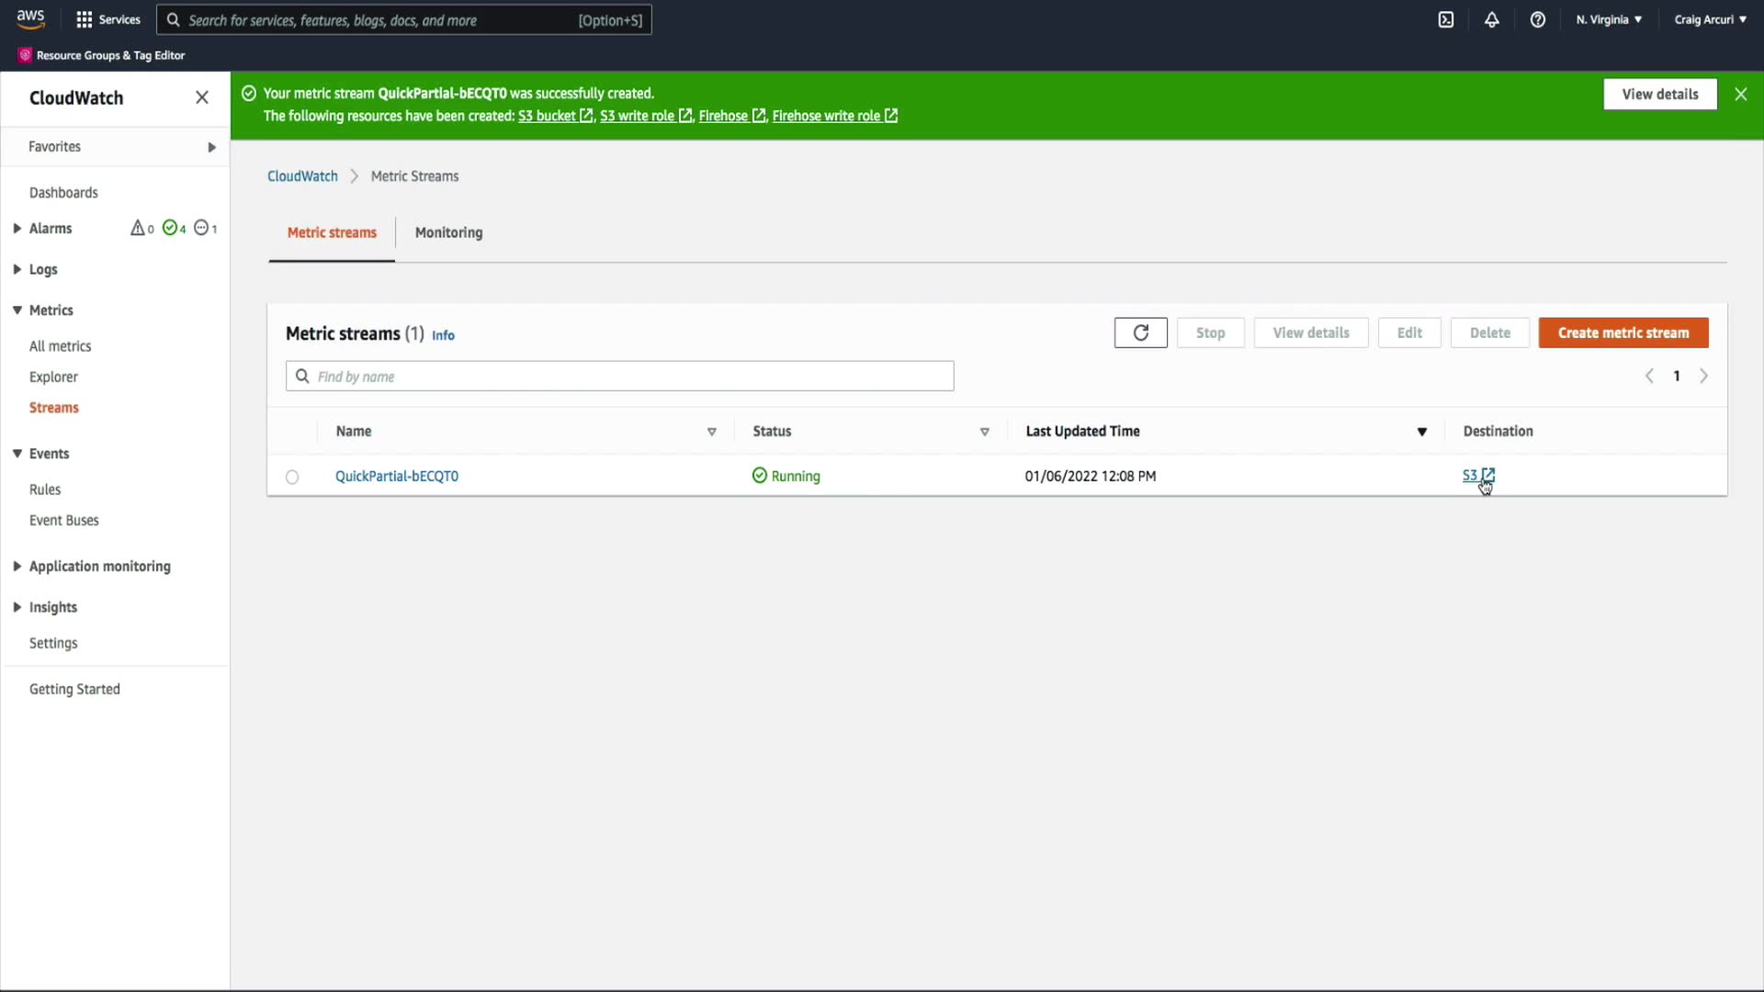This screenshot has width=1764, height=992.
Task: Click the refresh metric streams button
Action: click(1140, 333)
